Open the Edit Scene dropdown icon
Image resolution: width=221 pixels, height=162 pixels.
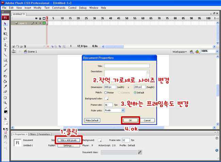tap(191, 52)
